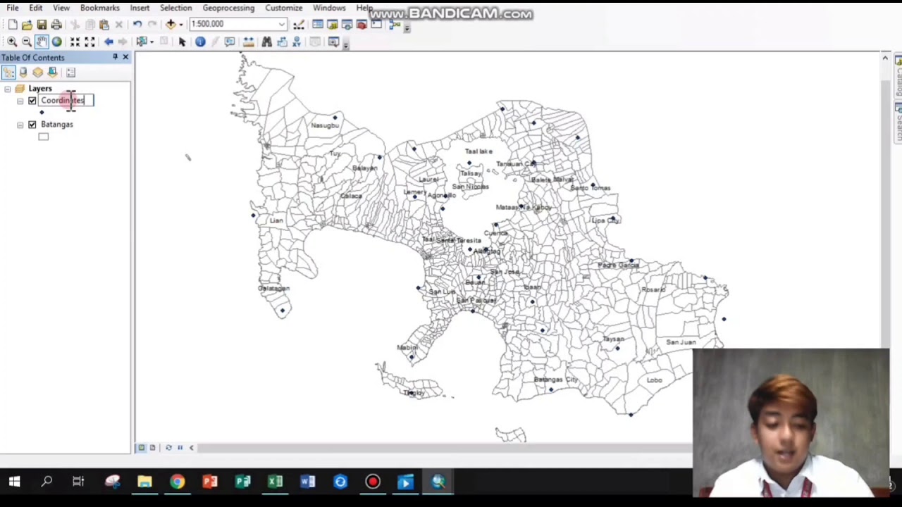Image resolution: width=902 pixels, height=507 pixels.
Task: Click the Fixed Zoom Out icon
Action: tap(89, 42)
